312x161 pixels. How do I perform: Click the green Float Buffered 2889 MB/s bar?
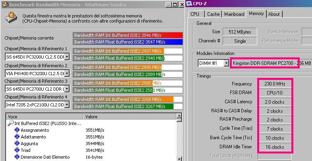127,74
